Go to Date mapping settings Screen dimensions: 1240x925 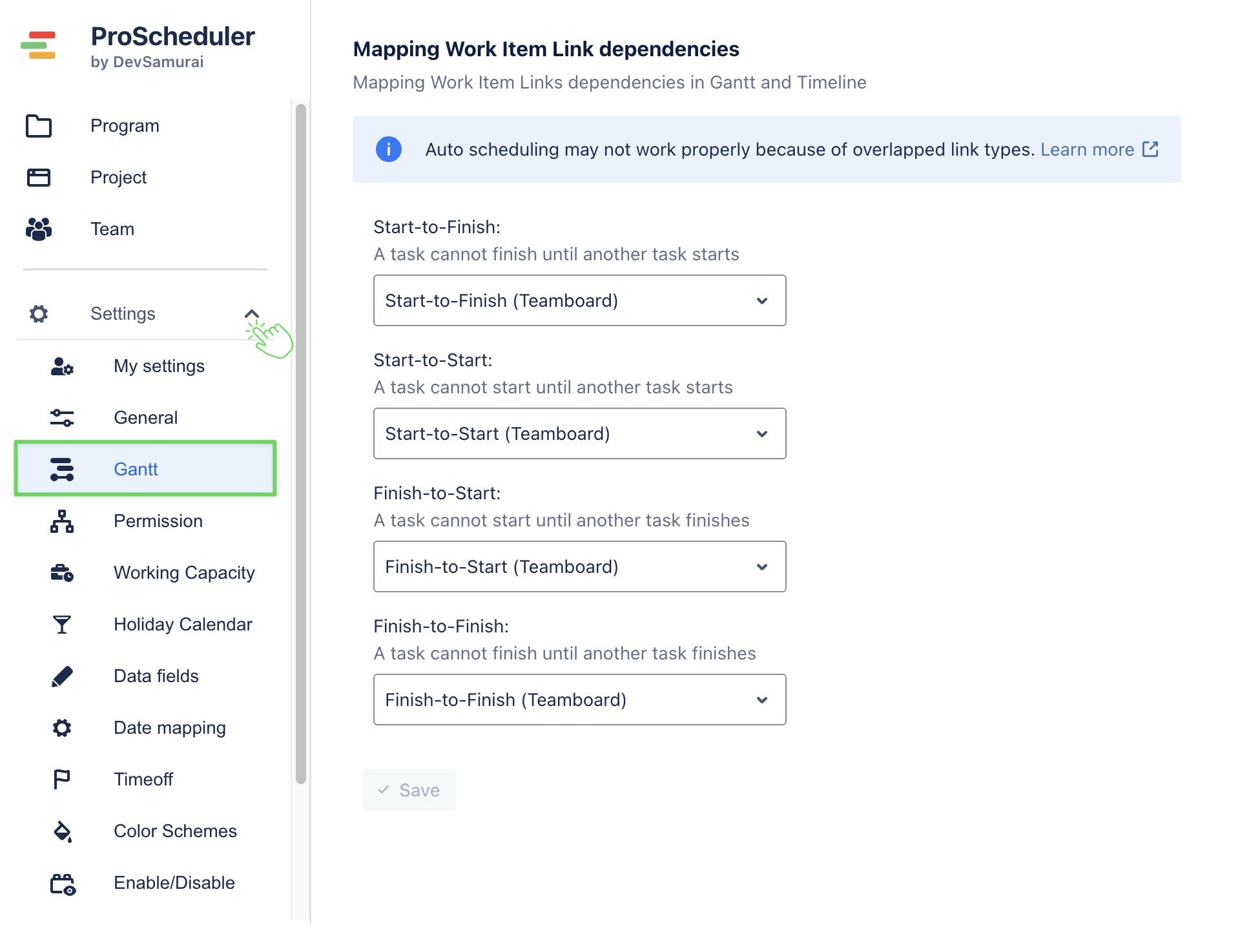click(169, 728)
